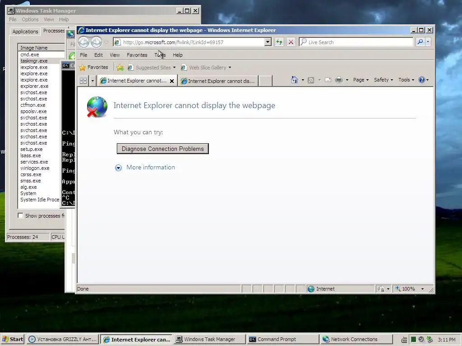Open the address bar dropdown arrow

[268, 42]
